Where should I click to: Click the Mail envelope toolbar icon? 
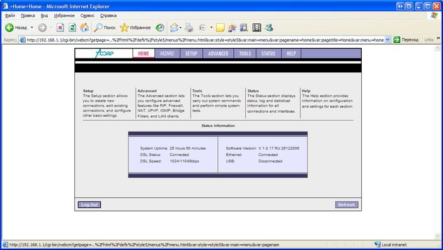click(x=174, y=28)
